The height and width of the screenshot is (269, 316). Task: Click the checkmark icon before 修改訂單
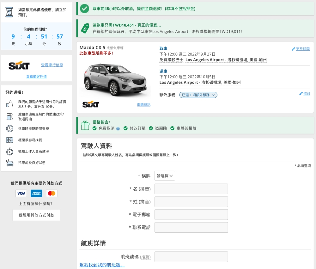(125, 128)
